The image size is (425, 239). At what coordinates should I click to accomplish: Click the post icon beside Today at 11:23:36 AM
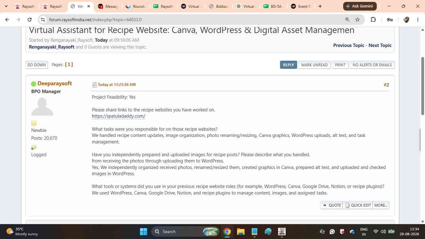click(94, 85)
